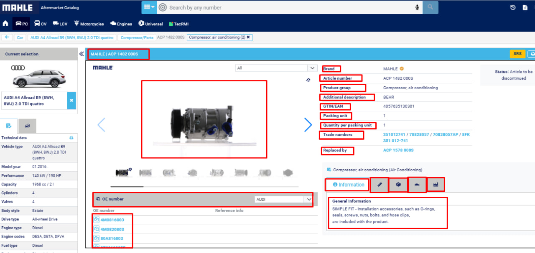Open trade number 70828057AP
The height and width of the screenshot is (253, 535).
444,135
